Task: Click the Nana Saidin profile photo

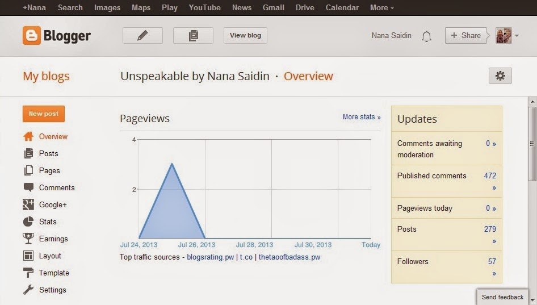Action: 504,35
